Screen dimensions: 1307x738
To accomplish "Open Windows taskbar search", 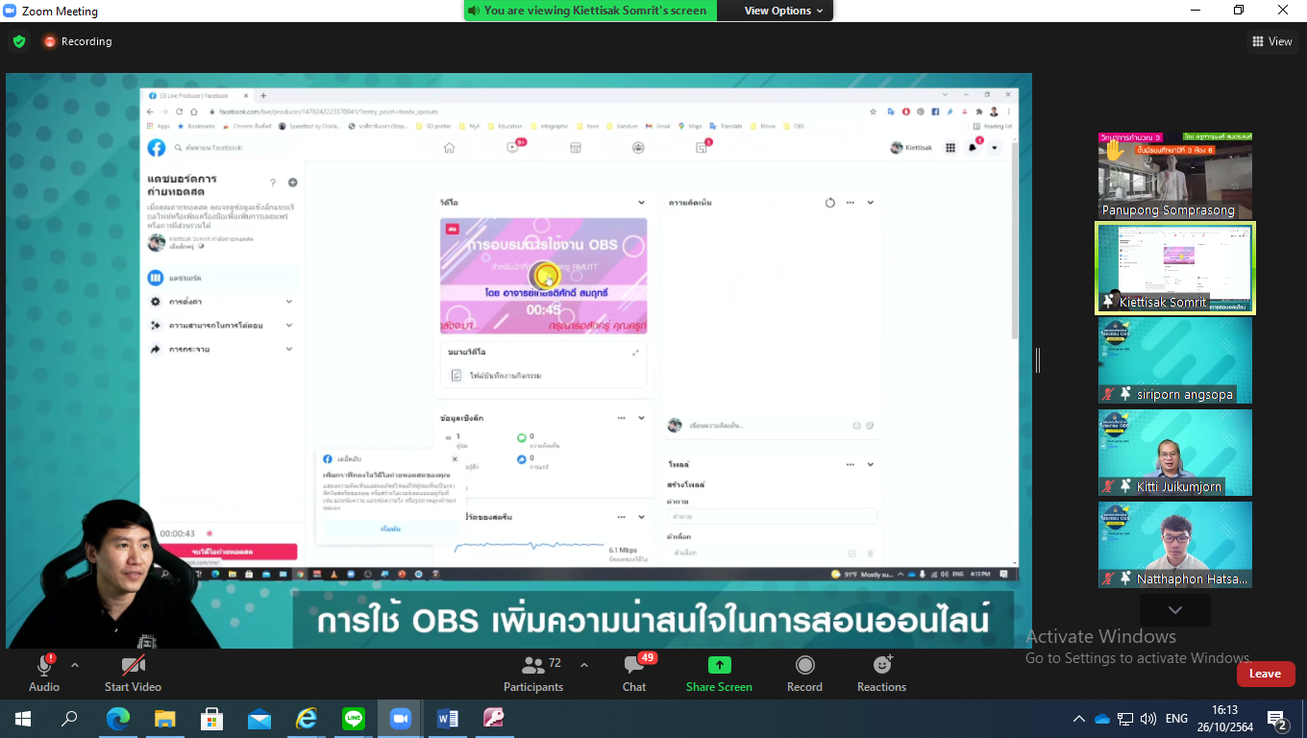I will (70, 718).
